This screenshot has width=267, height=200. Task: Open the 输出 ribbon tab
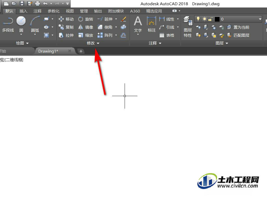click(98, 11)
